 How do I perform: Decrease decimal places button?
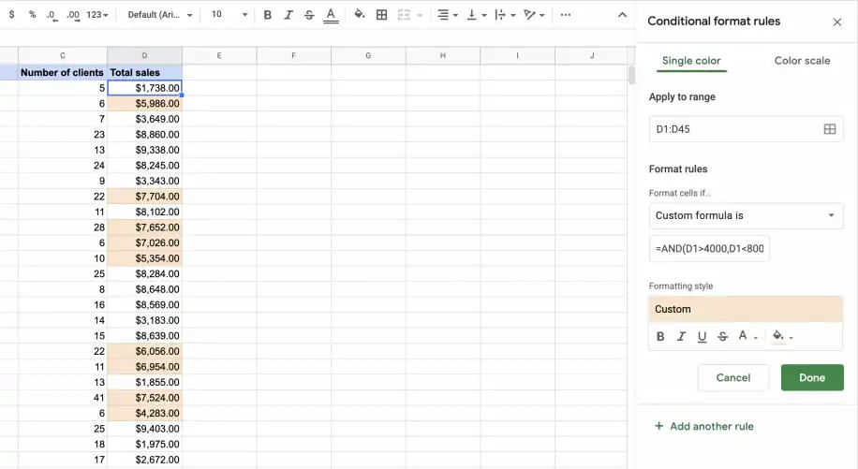coord(52,15)
